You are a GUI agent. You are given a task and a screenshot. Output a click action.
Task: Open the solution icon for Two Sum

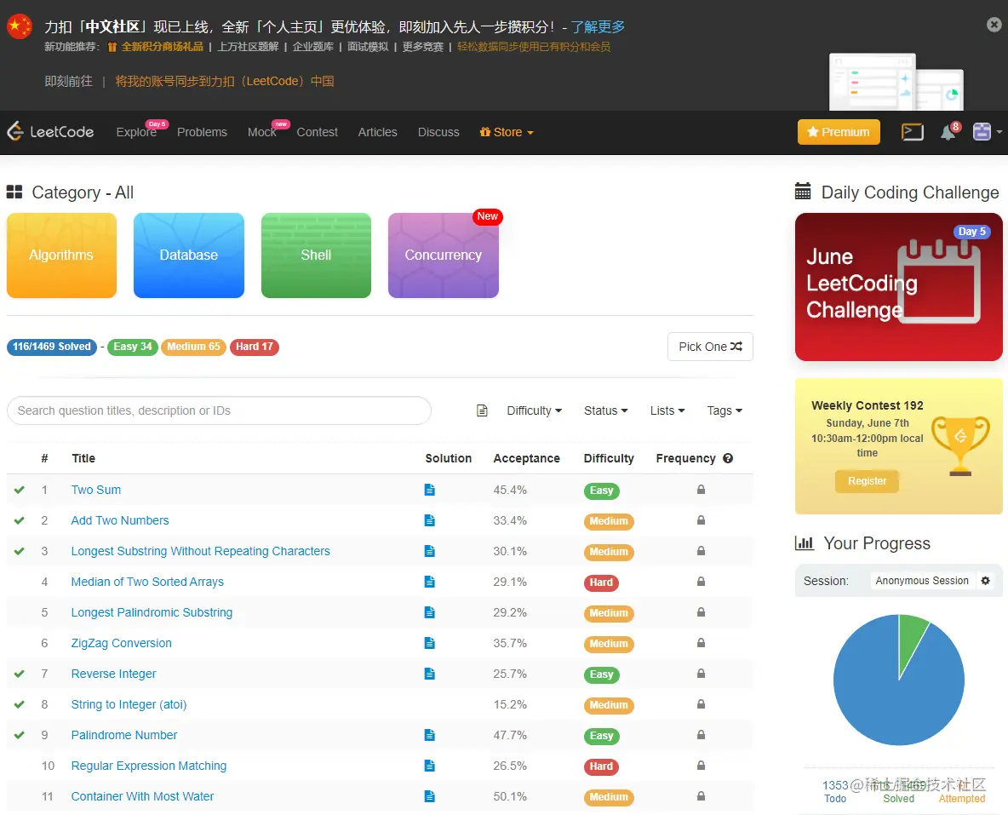[429, 491]
